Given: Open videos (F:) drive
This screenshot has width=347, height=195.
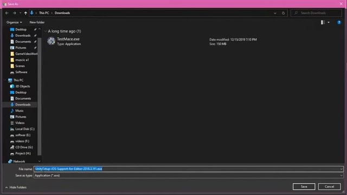Looking at the screenshot, I should [22, 141].
